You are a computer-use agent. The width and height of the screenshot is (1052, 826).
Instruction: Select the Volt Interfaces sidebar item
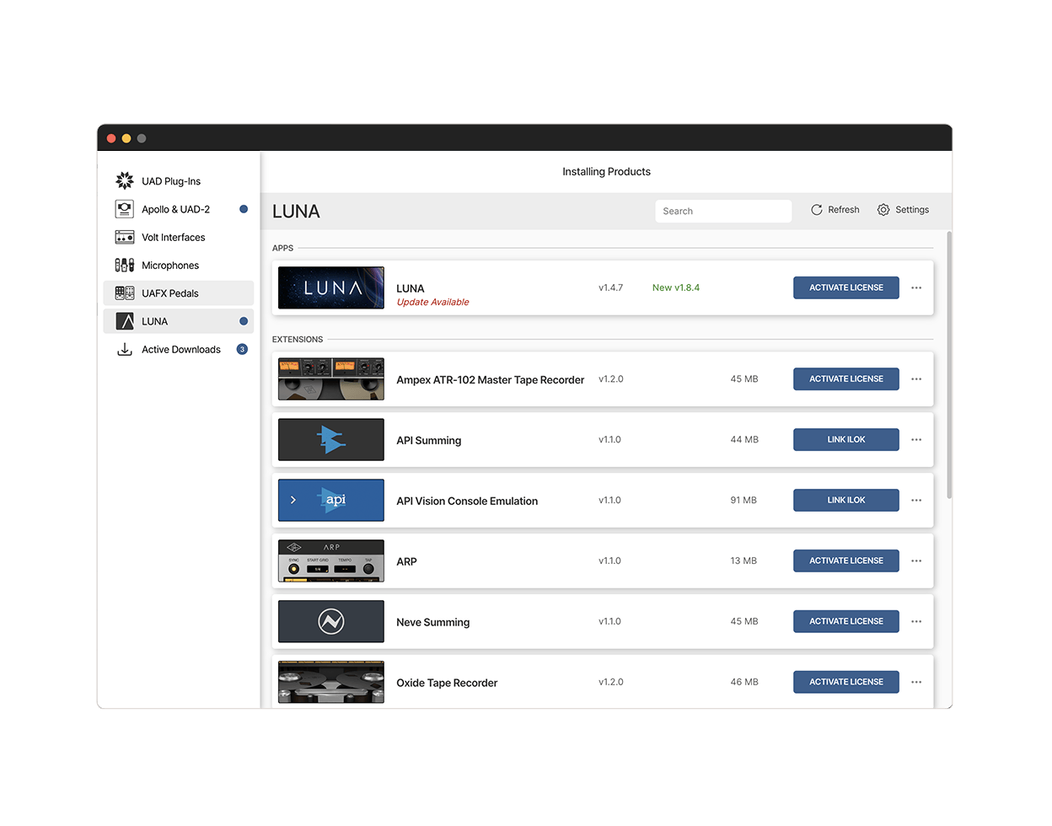tap(174, 238)
